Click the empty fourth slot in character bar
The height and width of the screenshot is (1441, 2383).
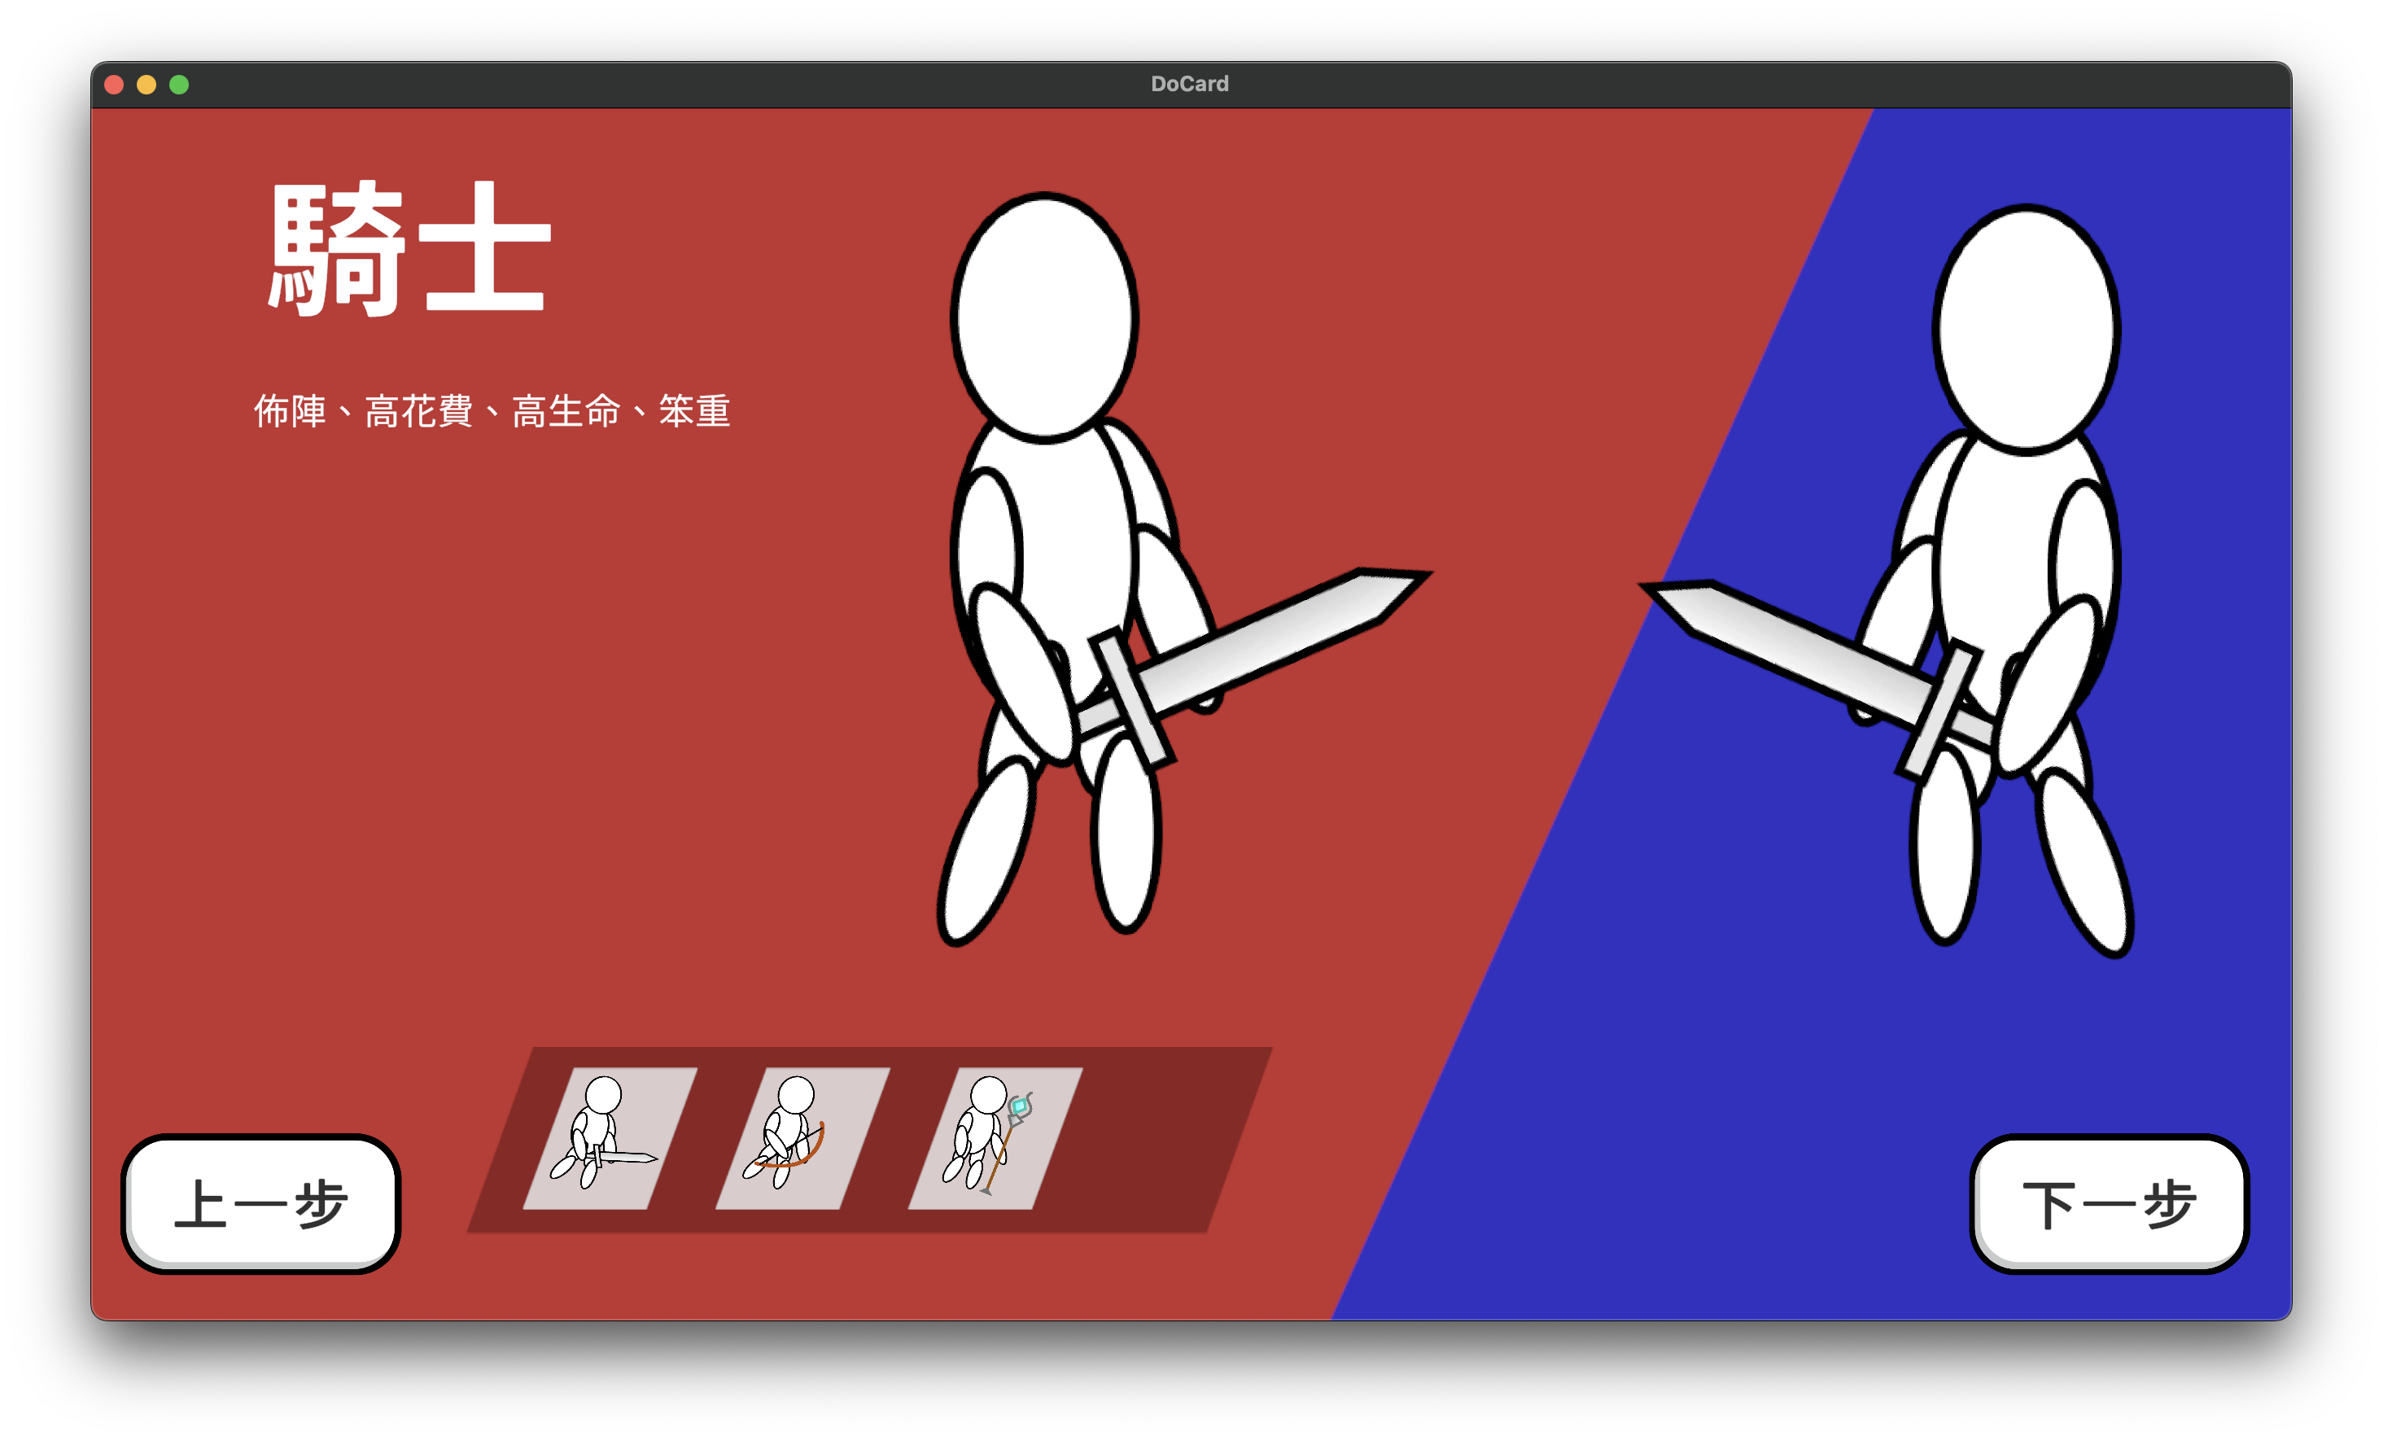[x=1161, y=1137]
